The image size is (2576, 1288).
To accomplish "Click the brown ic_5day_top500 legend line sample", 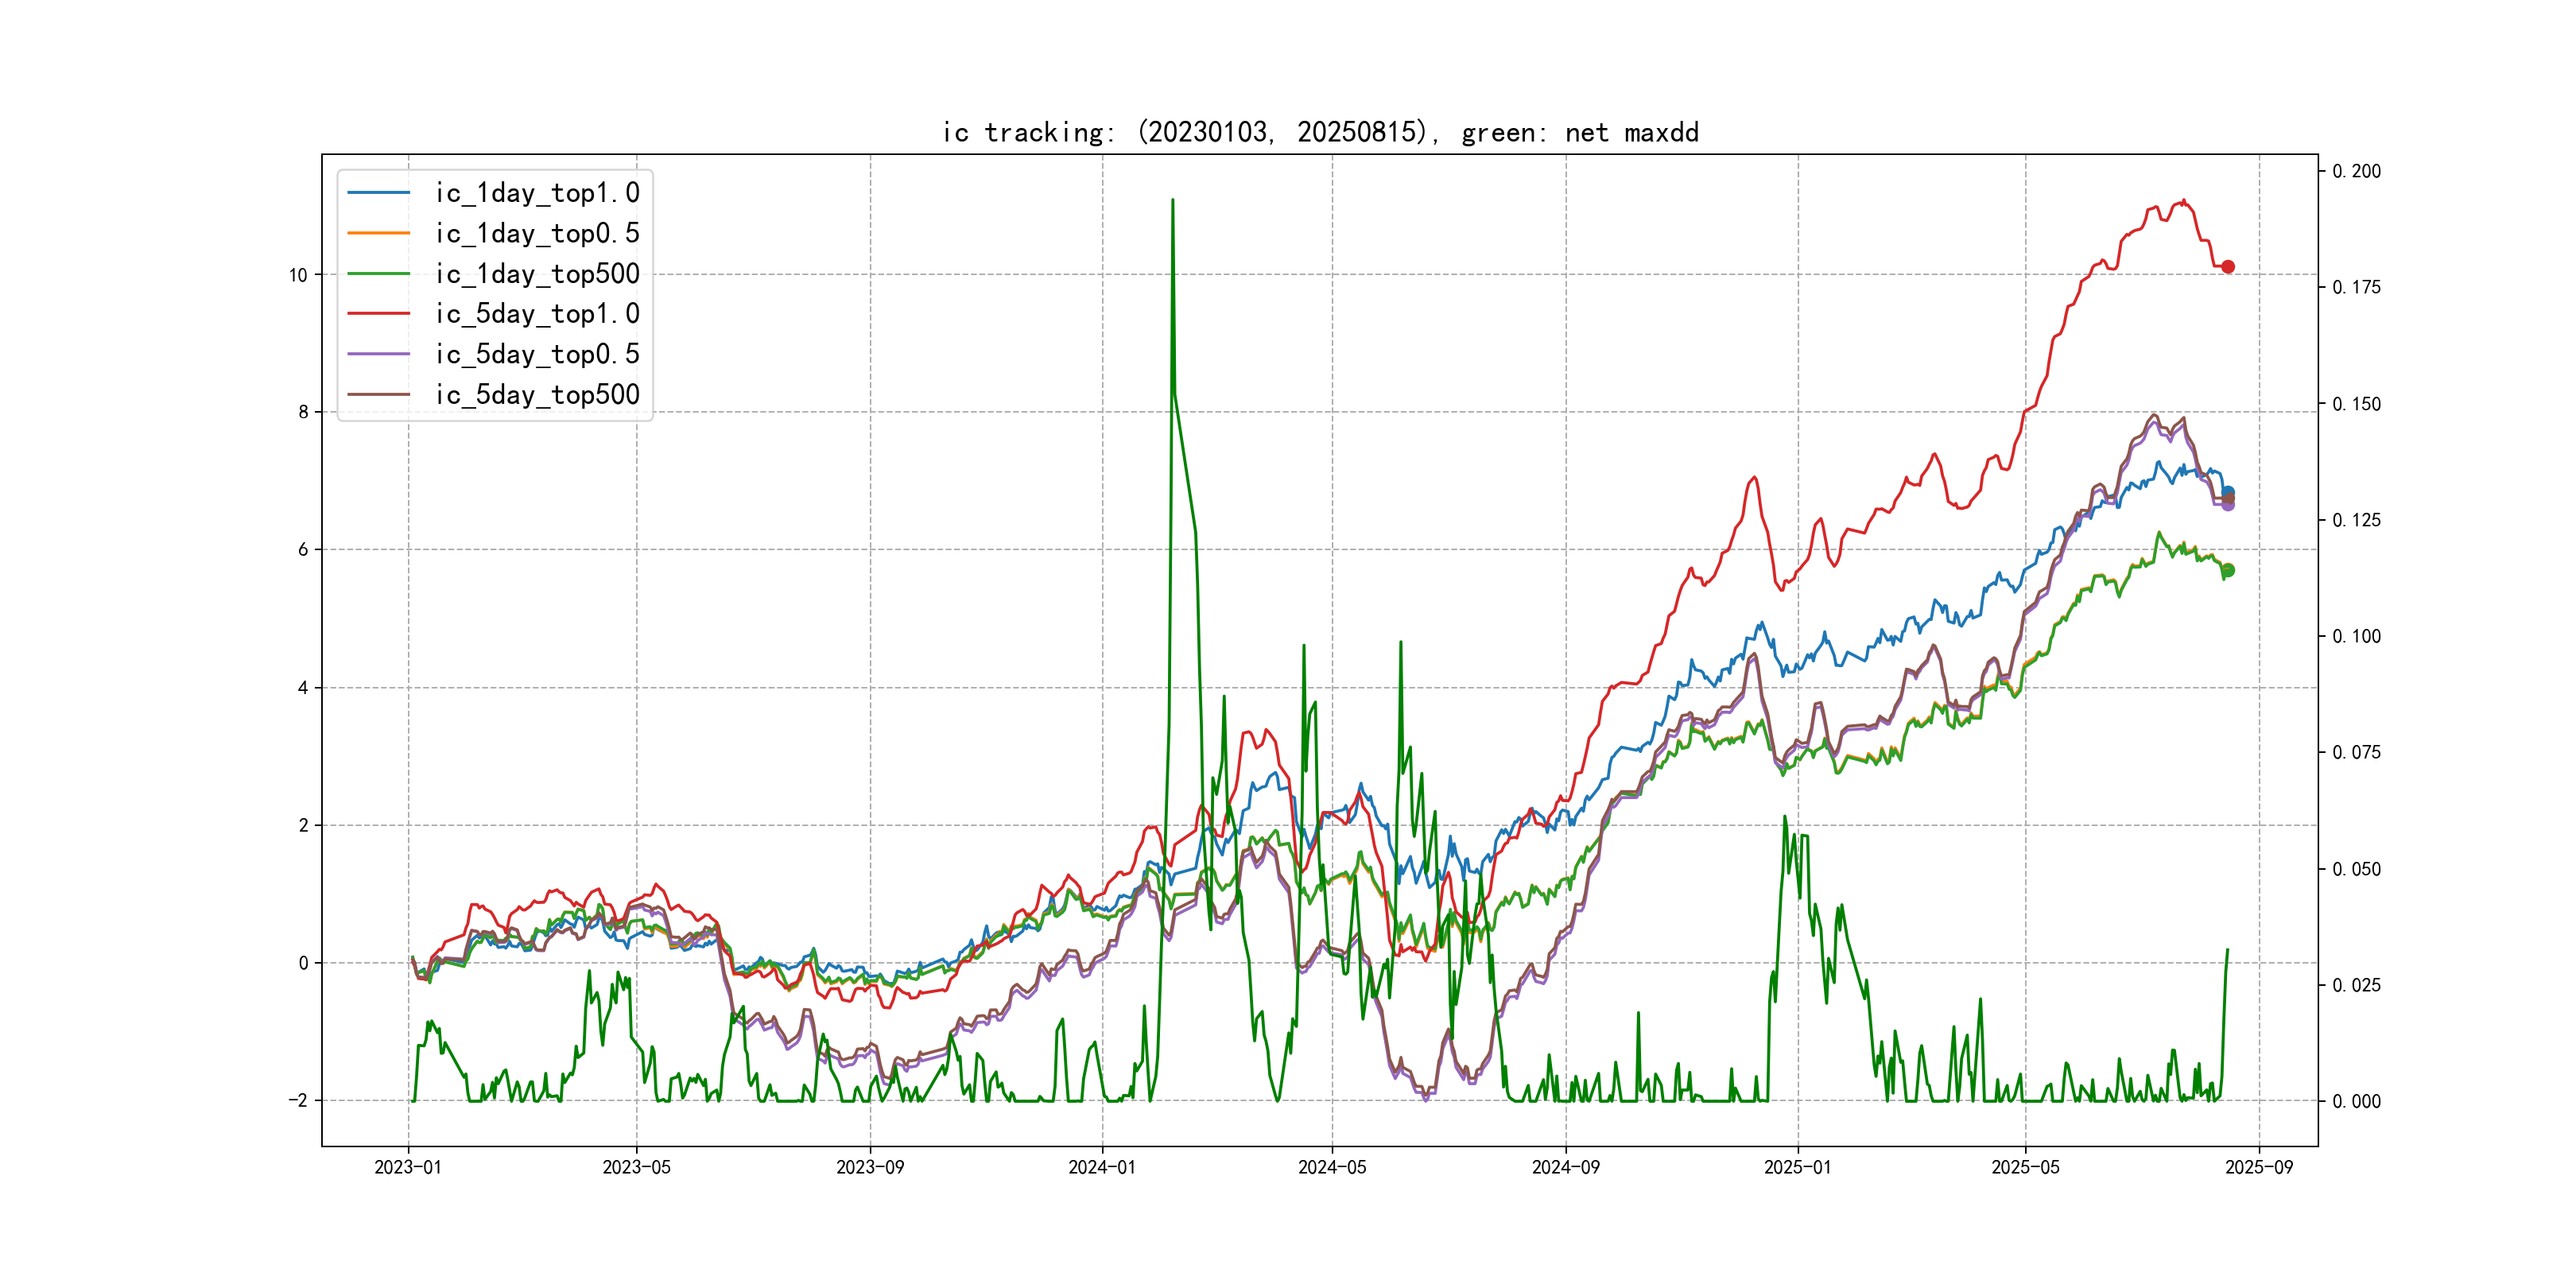I will coord(378,394).
